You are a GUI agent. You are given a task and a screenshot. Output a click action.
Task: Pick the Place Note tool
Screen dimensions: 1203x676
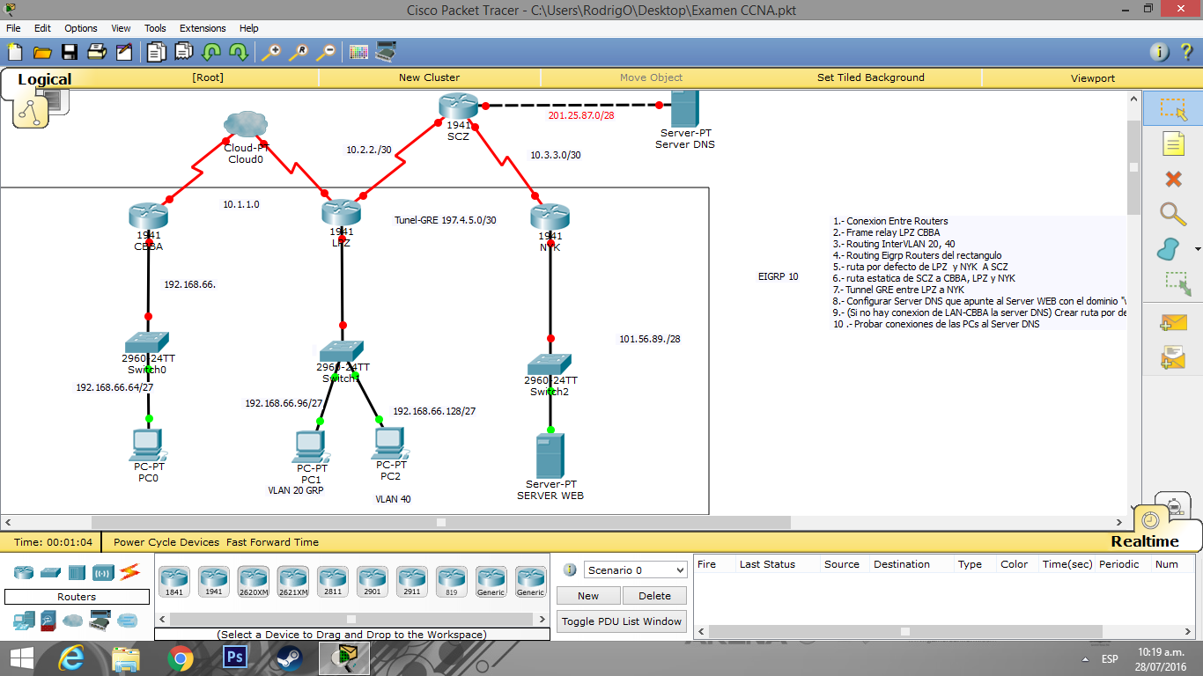1172,143
